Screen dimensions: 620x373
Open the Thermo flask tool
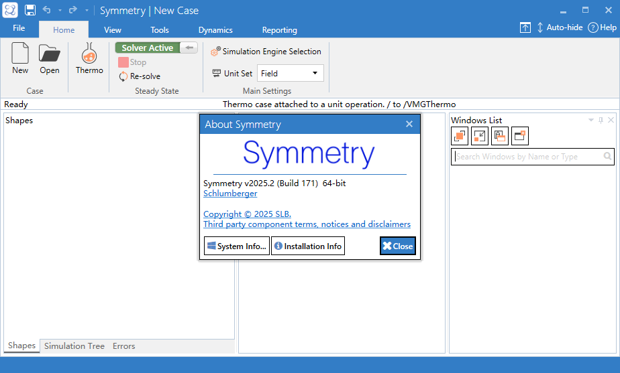89,58
